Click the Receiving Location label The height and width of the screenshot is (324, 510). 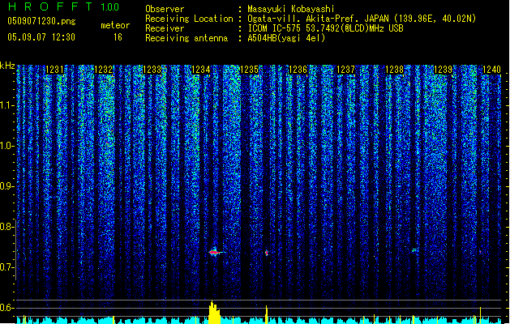(x=189, y=19)
